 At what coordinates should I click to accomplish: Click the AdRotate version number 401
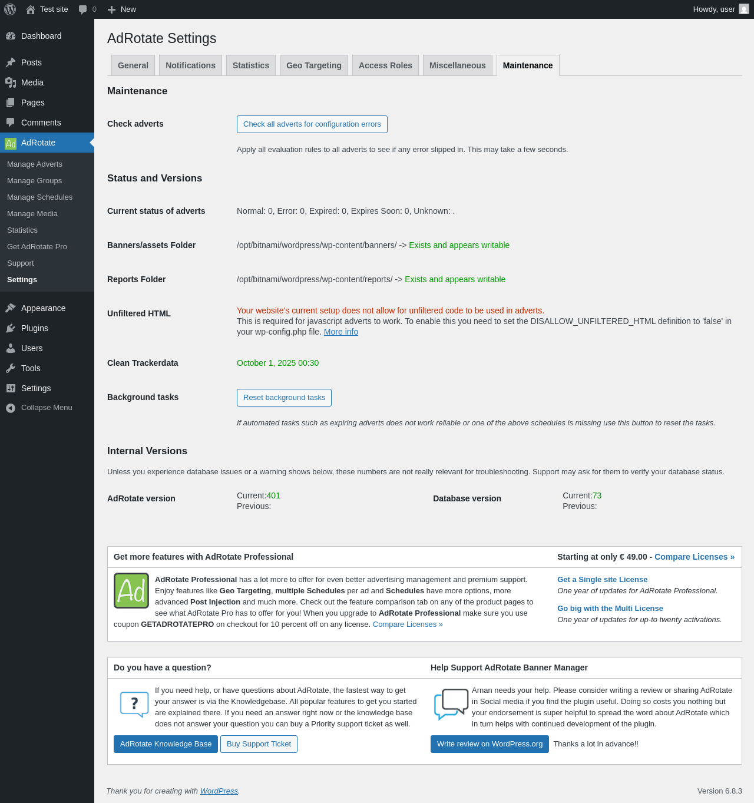(x=273, y=495)
